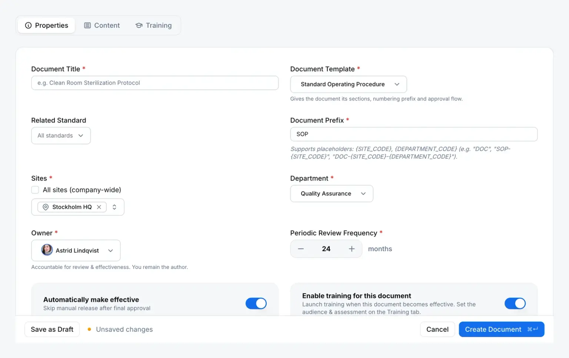
Task: Disable the Enable training for this document switch
Action: (x=515, y=303)
